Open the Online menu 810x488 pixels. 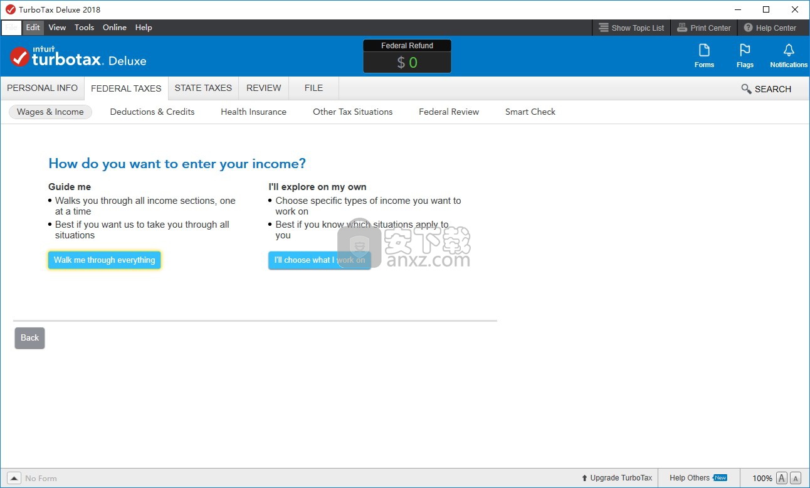click(x=115, y=28)
